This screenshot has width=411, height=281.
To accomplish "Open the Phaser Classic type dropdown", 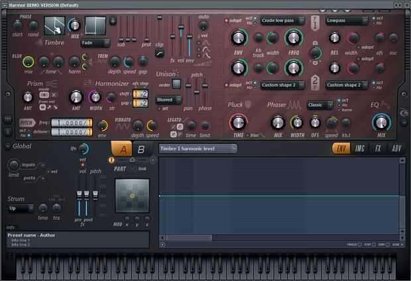I will 320,105.
